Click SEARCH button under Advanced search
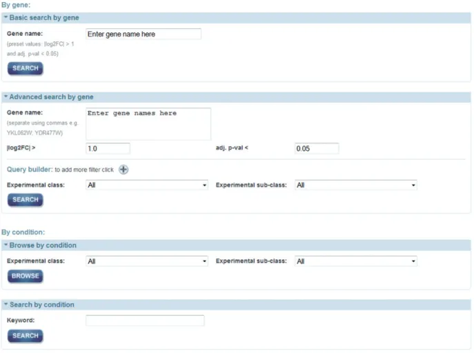 click(26, 200)
